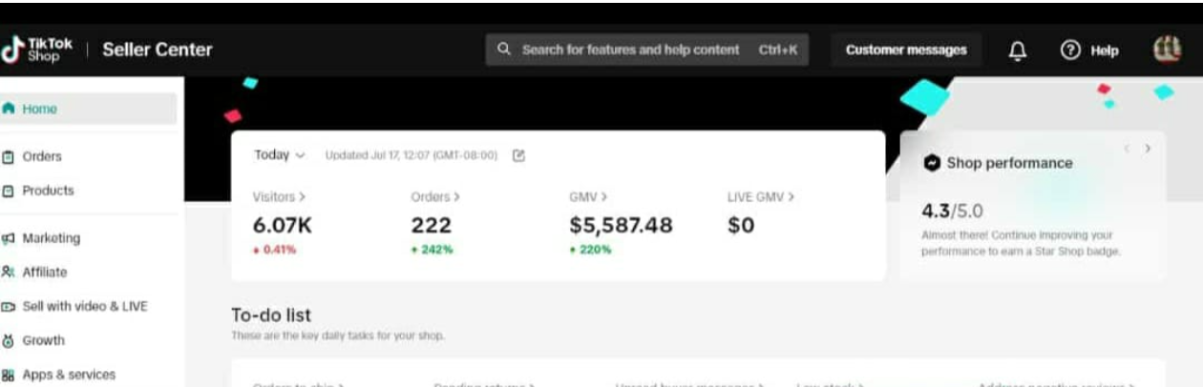Click the Growth icon in sidebar

tap(9, 340)
